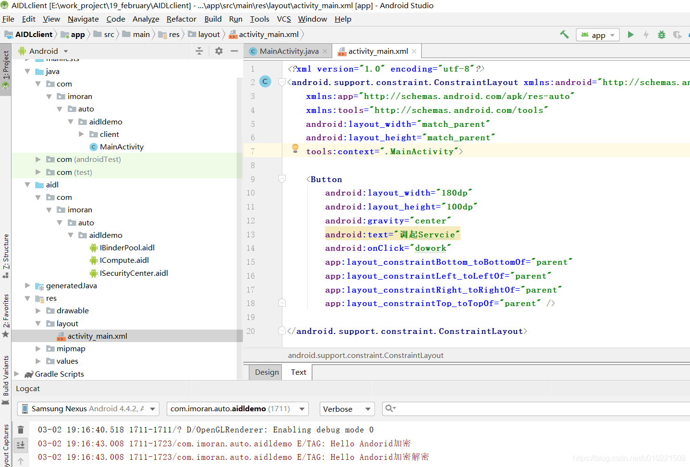Fold the Button tag at line 9

click(x=282, y=179)
